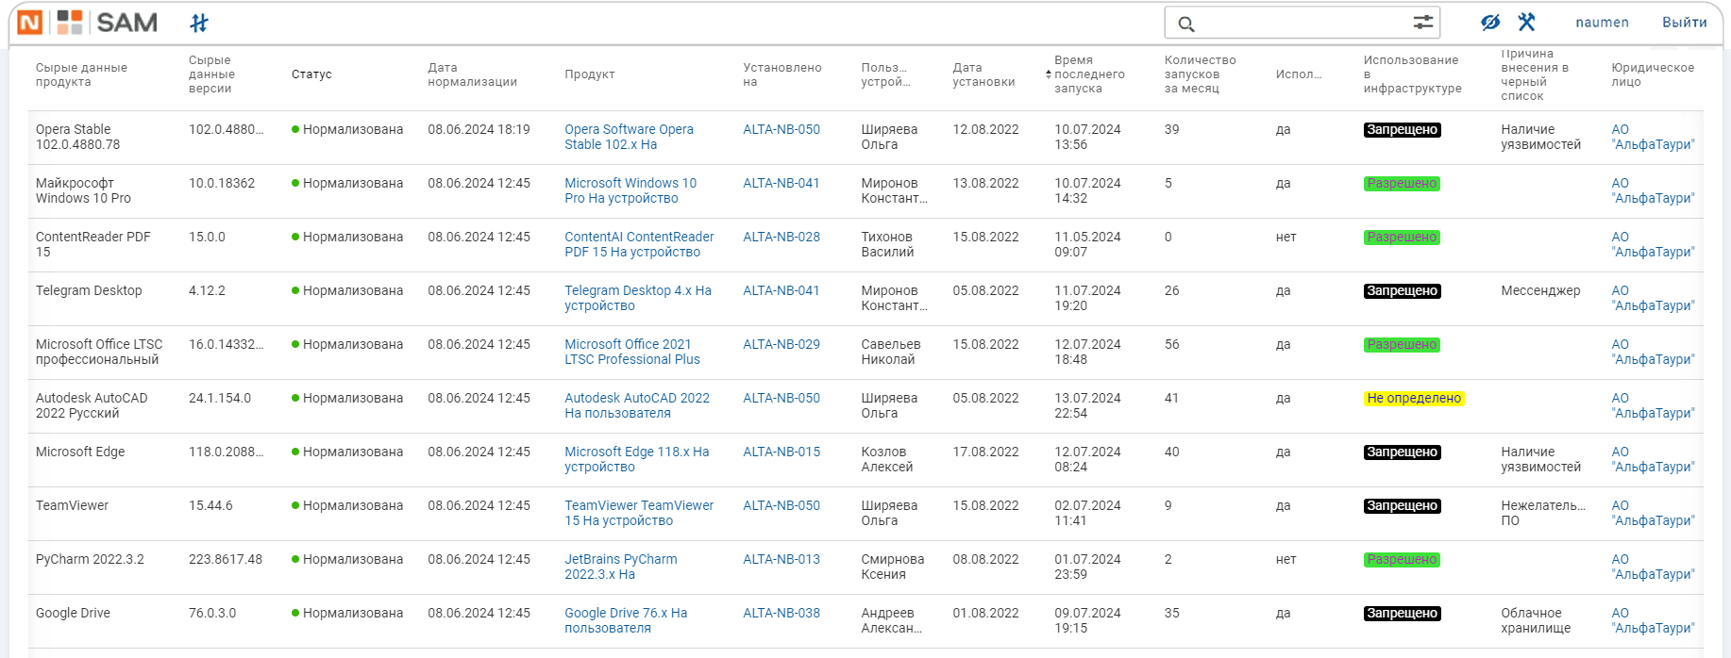Open Telegram Desktop 4.x product link

coord(638,298)
